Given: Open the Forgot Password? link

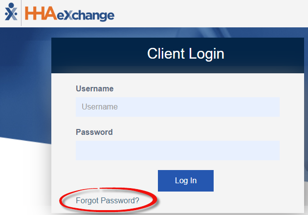Looking at the screenshot, I should click(x=108, y=200).
